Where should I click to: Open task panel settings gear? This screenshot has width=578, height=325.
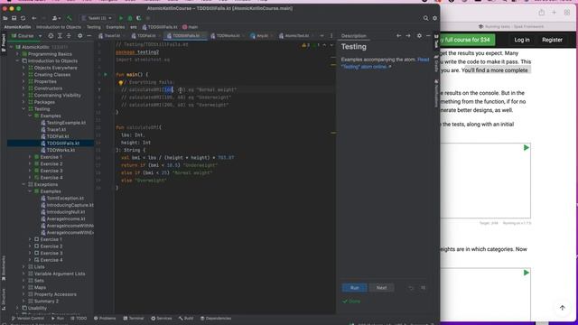pyautogui.click(x=419, y=36)
